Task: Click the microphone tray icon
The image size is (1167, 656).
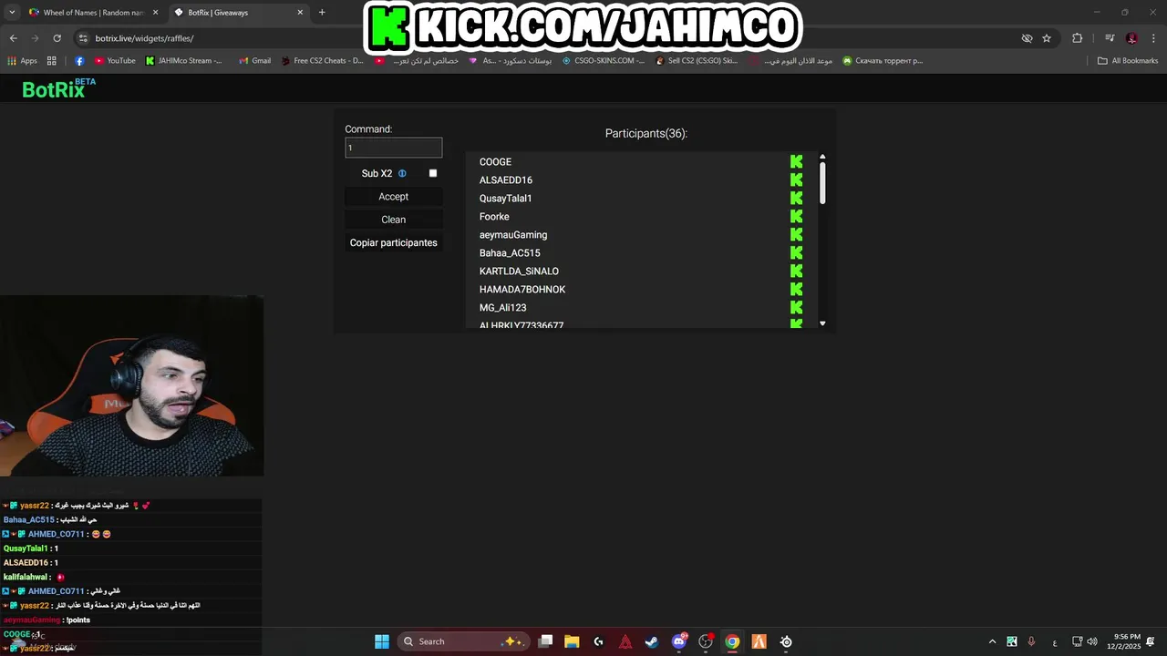Action: tap(1031, 641)
